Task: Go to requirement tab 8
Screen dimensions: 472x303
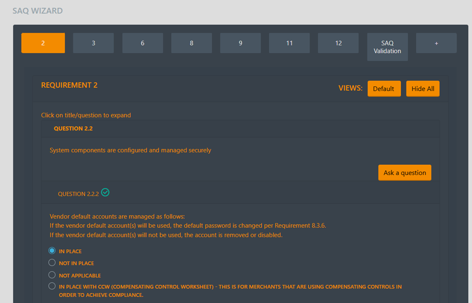Action: 191,43
